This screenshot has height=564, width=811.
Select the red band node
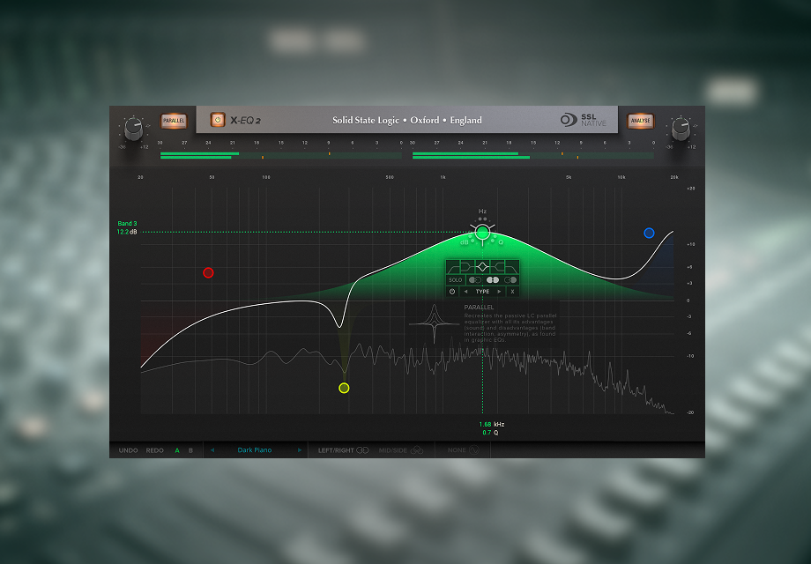point(208,272)
